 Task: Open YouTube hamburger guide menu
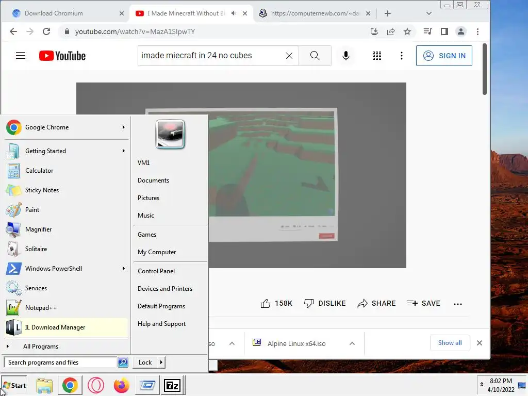[x=21, y=56]
